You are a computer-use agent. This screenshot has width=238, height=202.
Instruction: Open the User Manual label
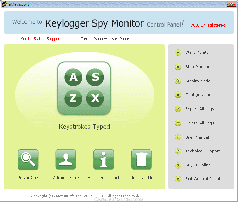click(x=197, y=137)
